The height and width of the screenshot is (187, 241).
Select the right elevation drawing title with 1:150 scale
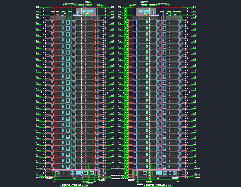click(158, 185)
